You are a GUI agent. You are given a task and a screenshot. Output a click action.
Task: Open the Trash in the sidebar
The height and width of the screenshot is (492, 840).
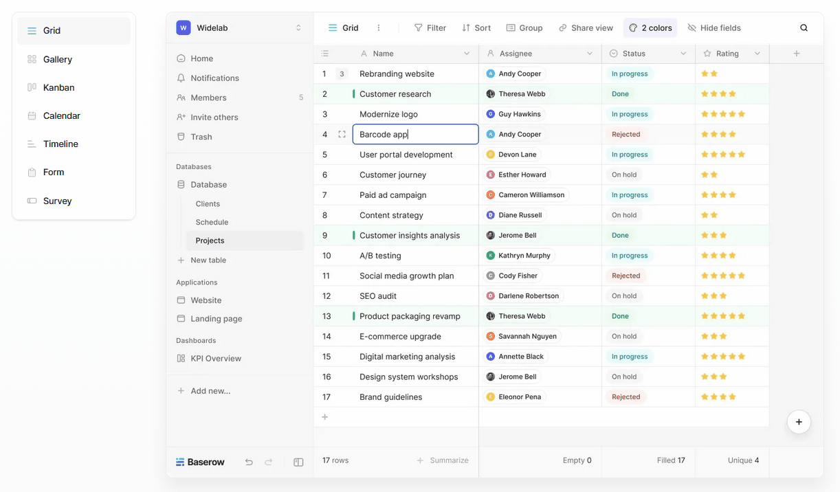tap(201, 137)
